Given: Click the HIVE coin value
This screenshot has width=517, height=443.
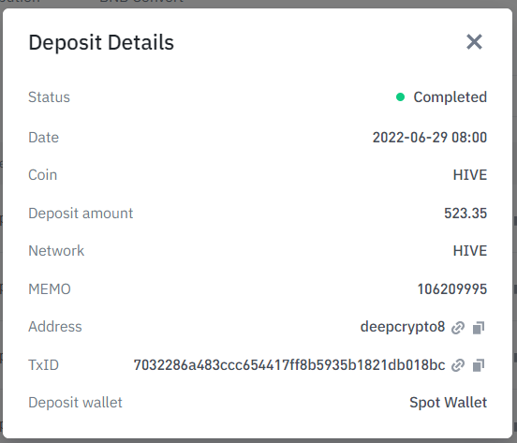Looking at the screenshot, I should click(470, 175).
